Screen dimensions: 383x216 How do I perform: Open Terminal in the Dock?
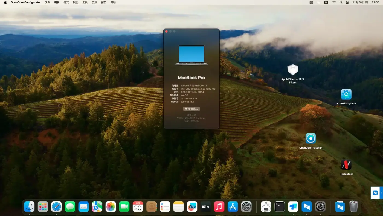(280, 207)
